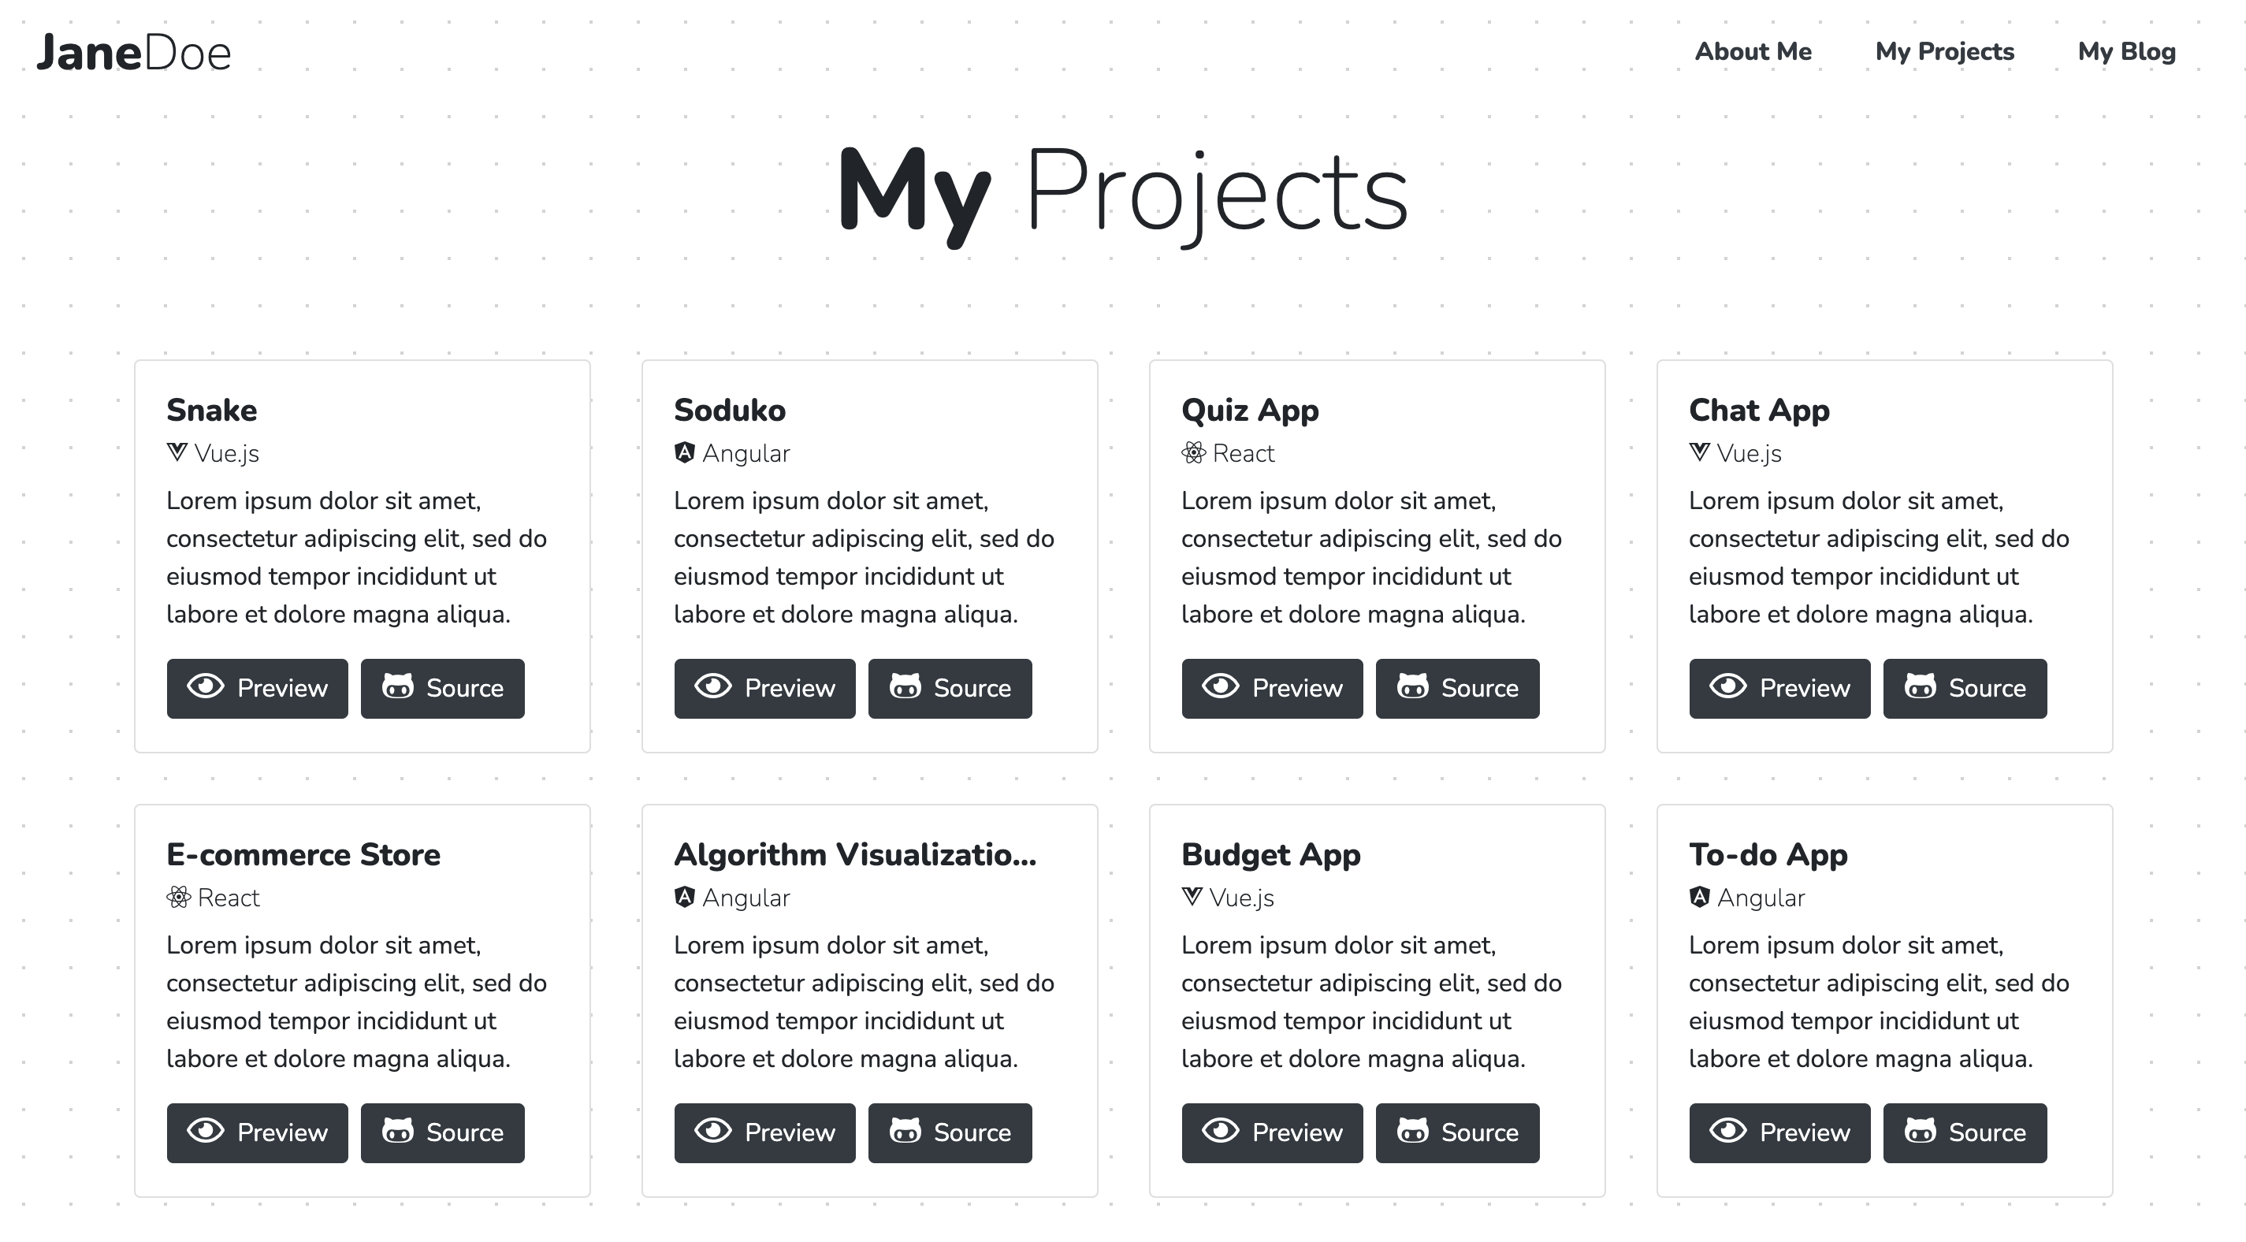This screenshot has height=1242, width=2246.
Task: Open the About Me nav link
Action: click(1753, 51)
